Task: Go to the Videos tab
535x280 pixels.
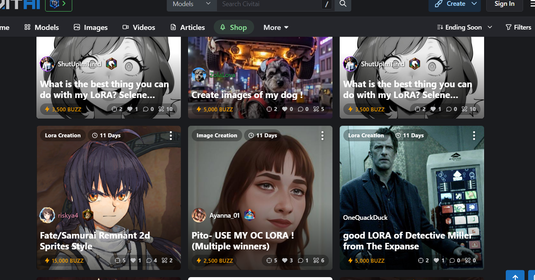Action: pos(139,27)
